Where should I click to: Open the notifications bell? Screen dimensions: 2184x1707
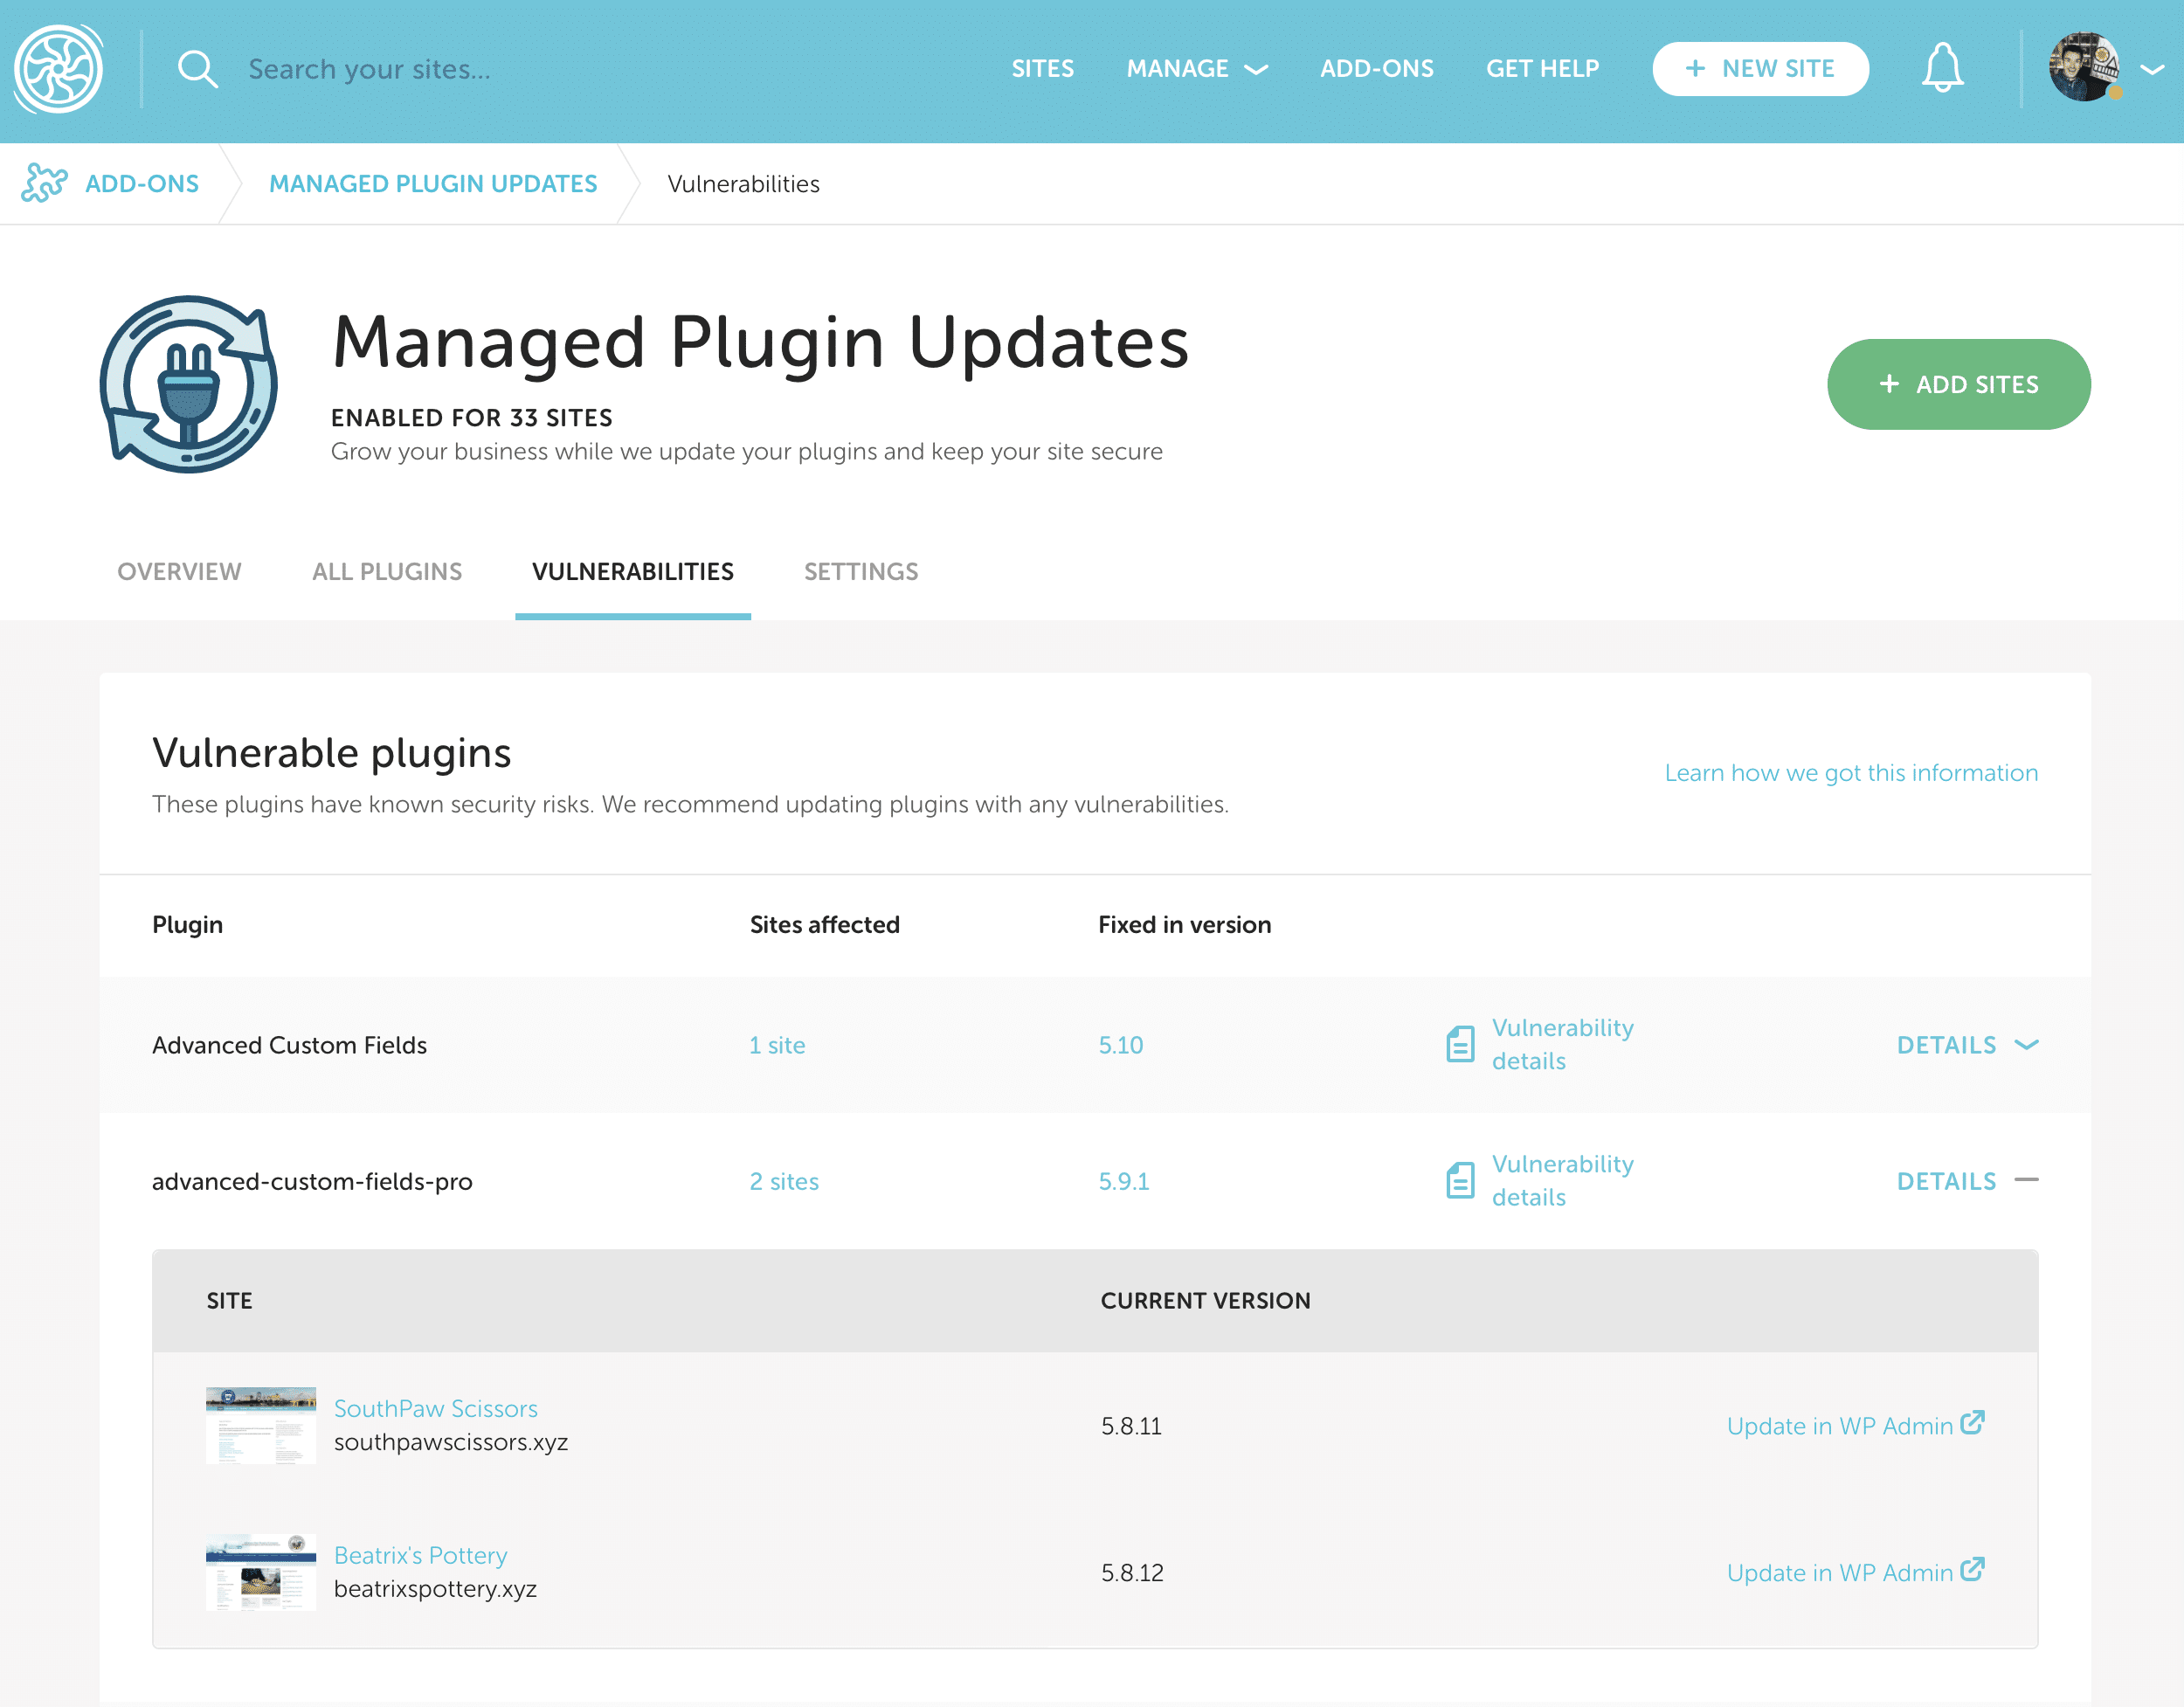click(1942, 68)
